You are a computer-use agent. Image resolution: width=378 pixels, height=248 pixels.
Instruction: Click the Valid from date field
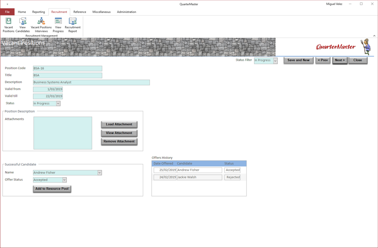pyautogui.click(x=48, y=89)
